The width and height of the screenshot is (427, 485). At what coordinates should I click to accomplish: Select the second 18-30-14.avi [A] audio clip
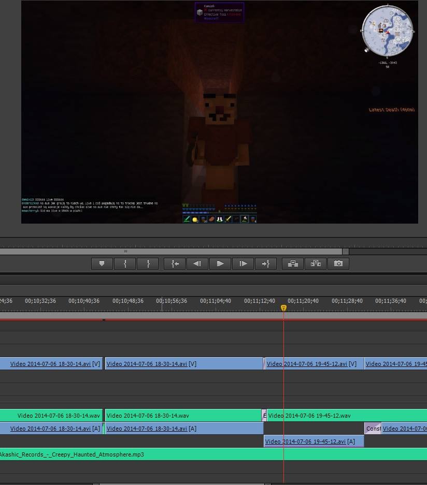[184, 429]
